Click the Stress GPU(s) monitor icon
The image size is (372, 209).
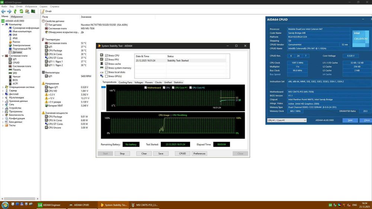[x=102, y=76]
